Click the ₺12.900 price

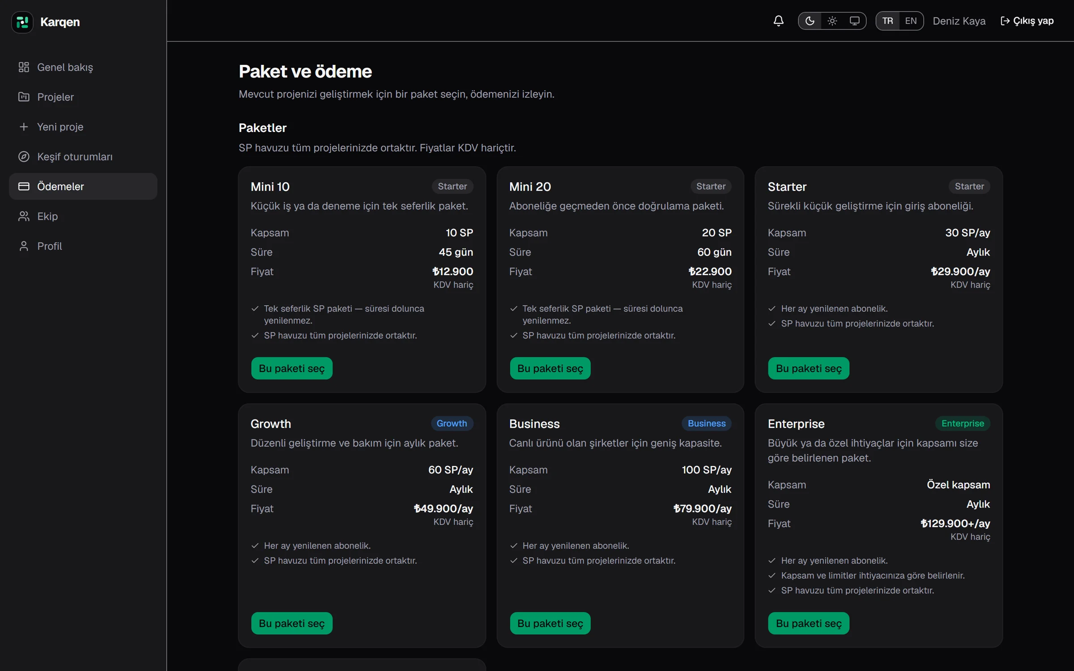(452, 271)
